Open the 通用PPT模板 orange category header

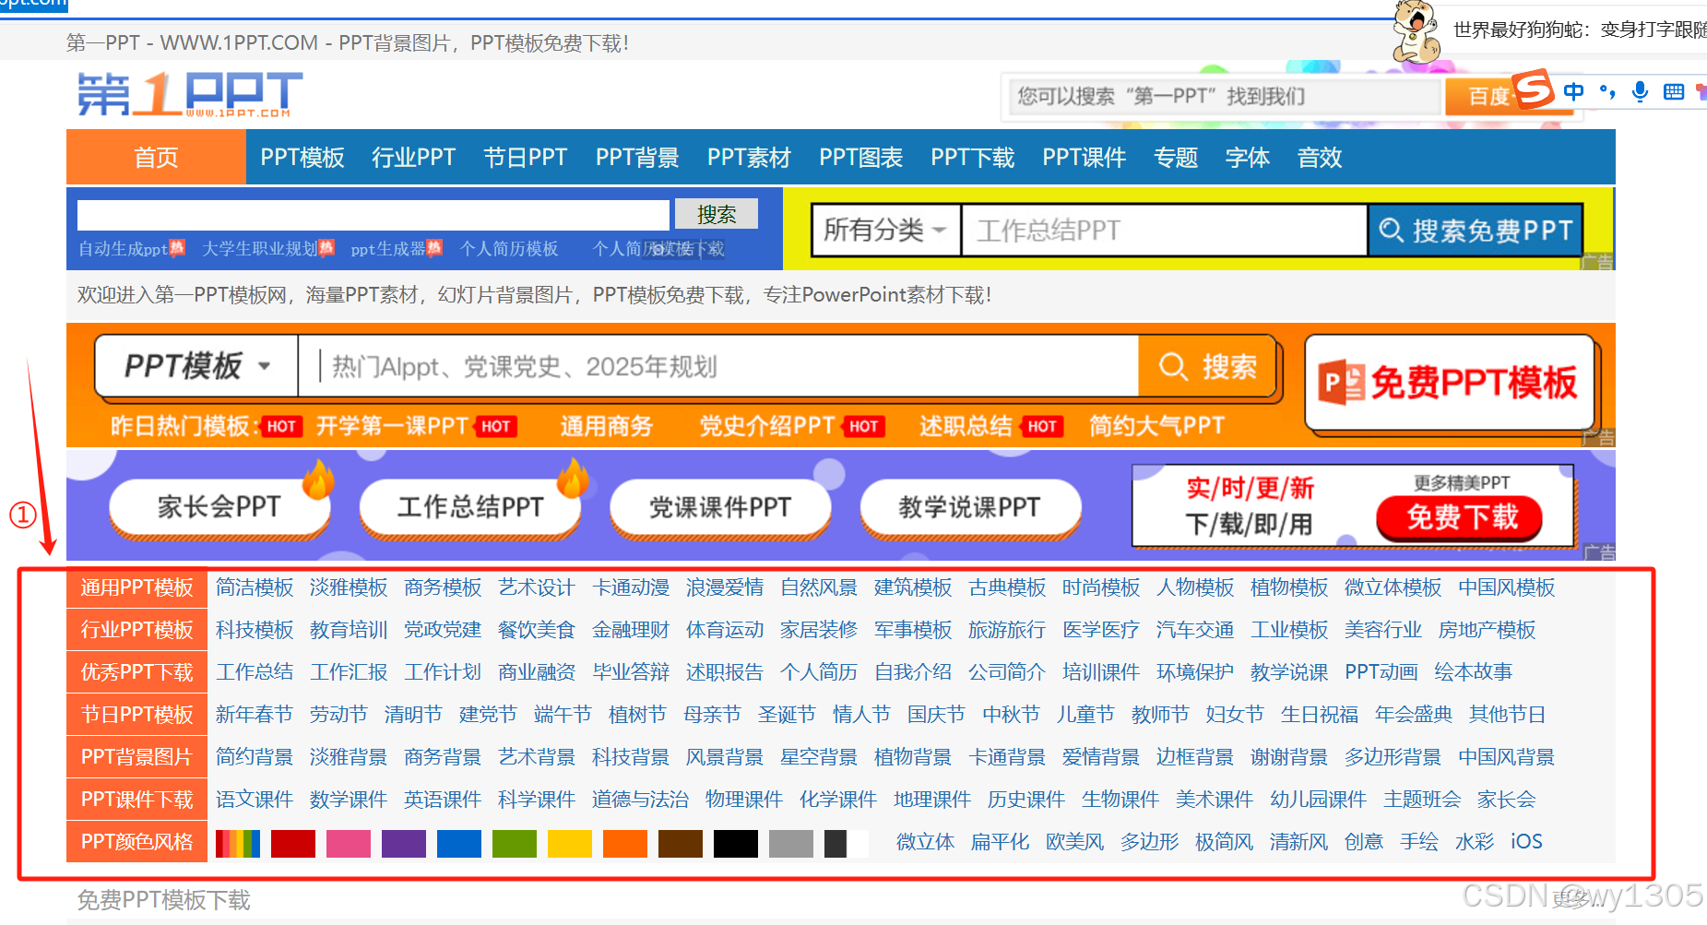click(x=137, y=587)
